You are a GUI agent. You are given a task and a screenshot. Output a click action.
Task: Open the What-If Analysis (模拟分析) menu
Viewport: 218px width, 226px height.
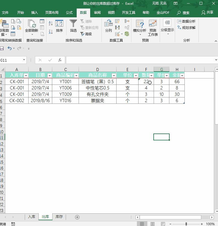140,27
